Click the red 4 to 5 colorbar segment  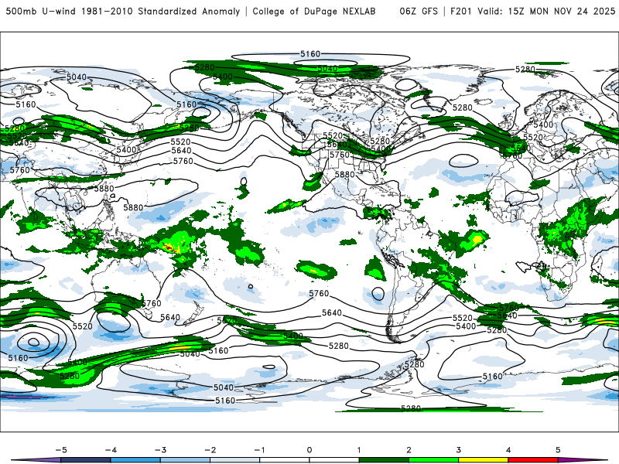pyautogui.click(x=533, y=460)
